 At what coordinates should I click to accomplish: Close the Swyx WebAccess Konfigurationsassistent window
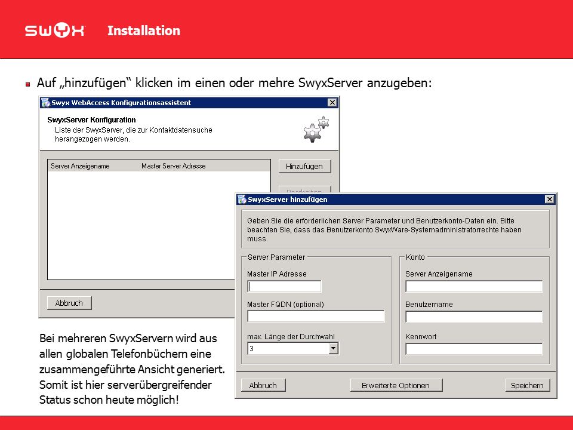click(332, 102)
